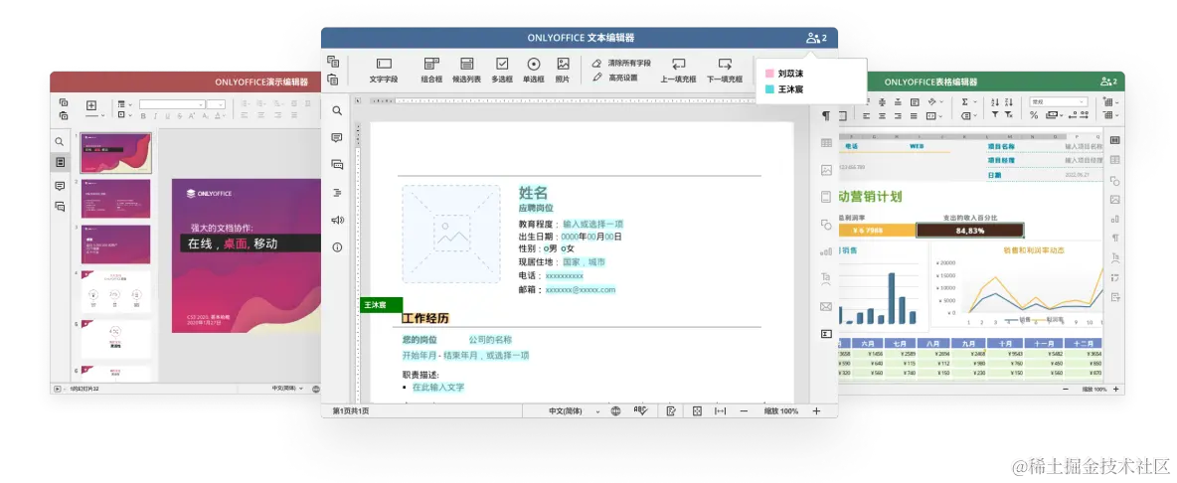Image resolution: width=1177 pixels, height=483 pixels.
Task: Insert a 候选列表 dropdown list field
Action: tap(466, 70)
